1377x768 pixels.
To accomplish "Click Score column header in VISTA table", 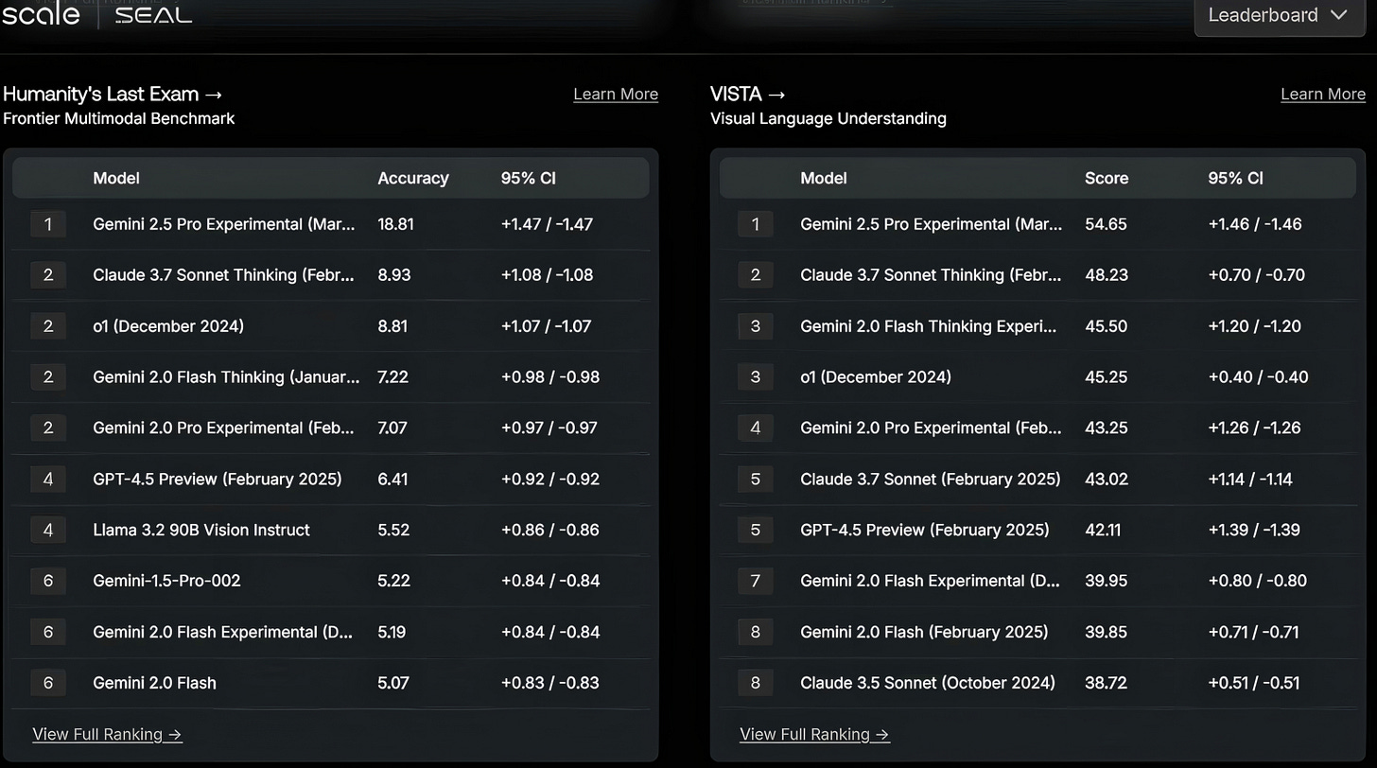I will click(1107, 178).
